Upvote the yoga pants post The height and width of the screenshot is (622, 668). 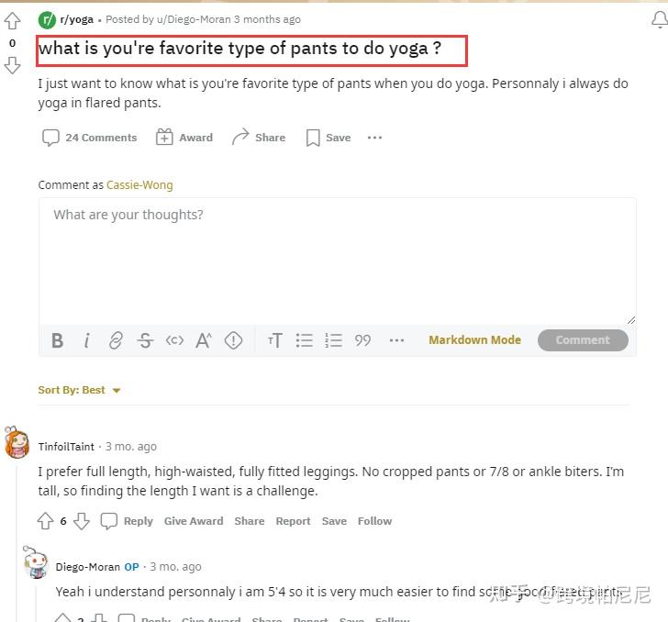pyautogui.click(x=12, y=20)
